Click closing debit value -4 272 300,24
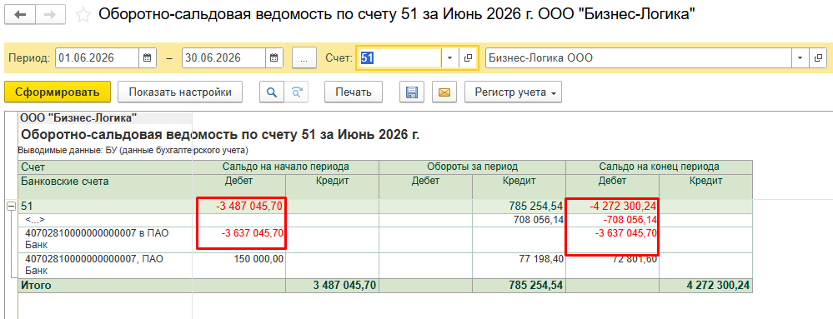 [622, 206]
